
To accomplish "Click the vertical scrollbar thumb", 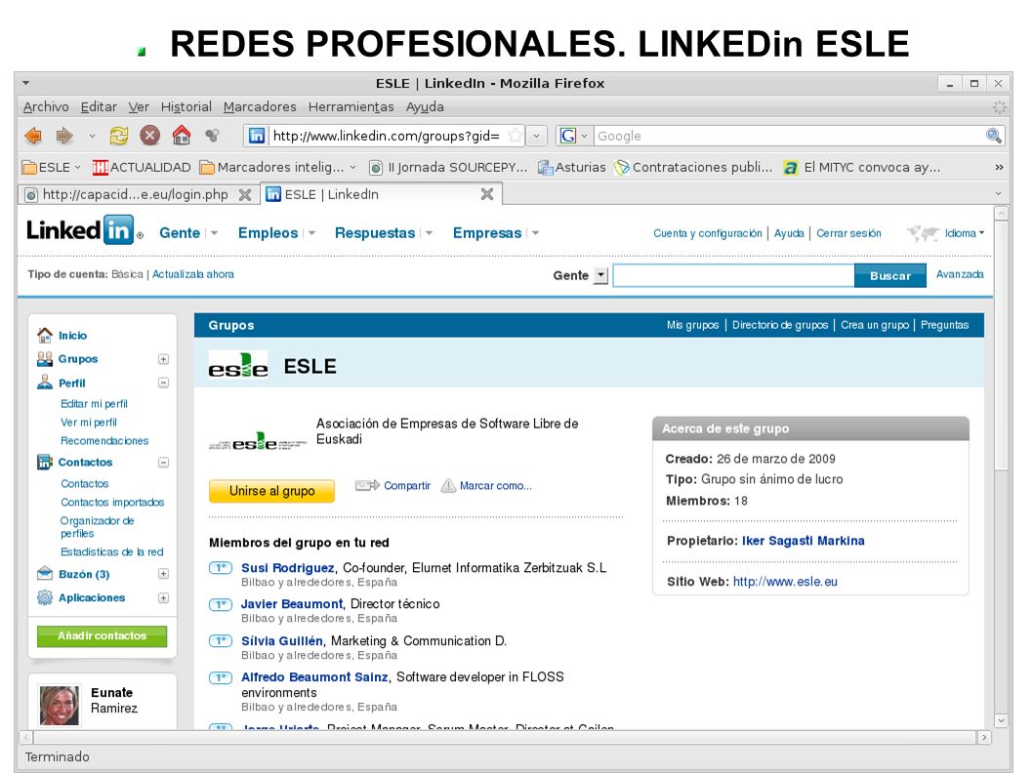I will (1000, 345).
